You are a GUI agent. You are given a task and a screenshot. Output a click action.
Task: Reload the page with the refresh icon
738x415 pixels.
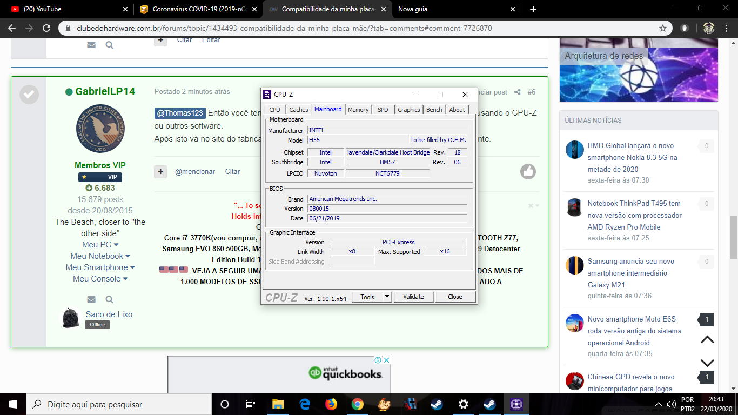[x=47, y=28]
